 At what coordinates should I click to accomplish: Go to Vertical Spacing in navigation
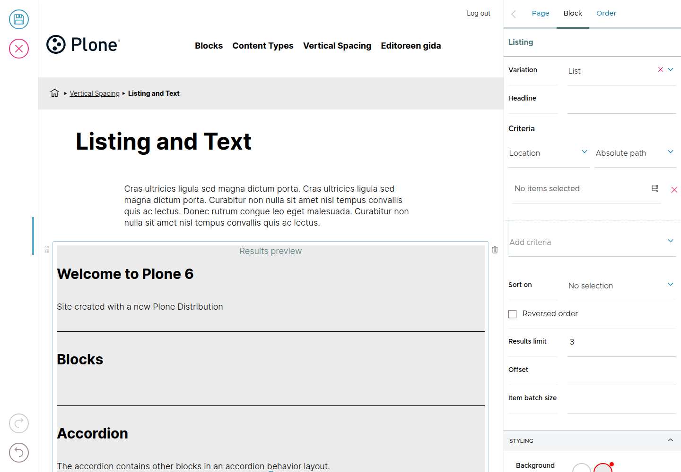pos(337,46)
